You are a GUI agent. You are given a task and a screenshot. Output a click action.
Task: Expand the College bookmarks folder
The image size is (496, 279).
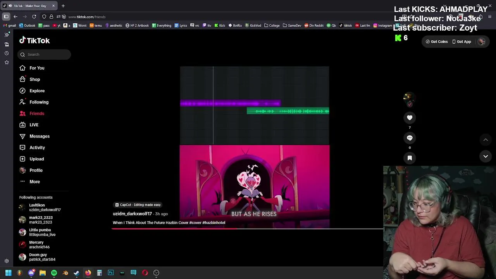click(272, 26)
